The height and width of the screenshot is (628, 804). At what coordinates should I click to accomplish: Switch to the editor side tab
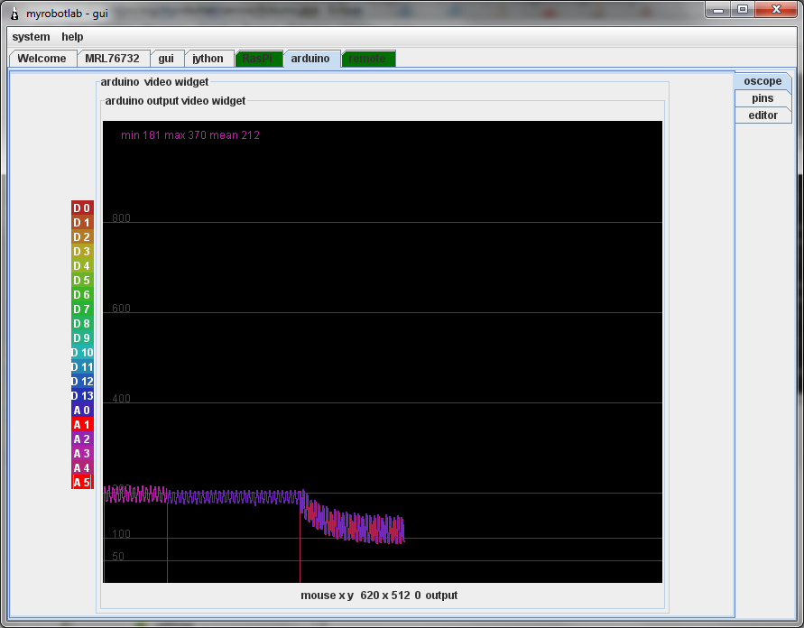pyautogui.click(x=762, y=115)
